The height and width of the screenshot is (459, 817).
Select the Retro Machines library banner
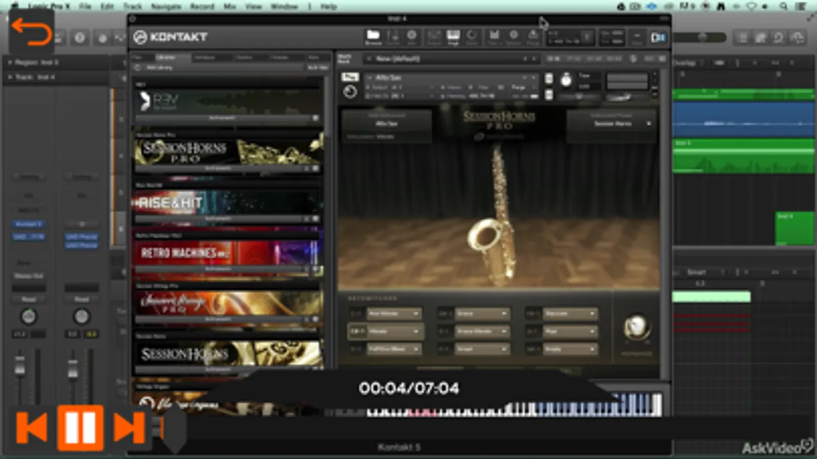click(228, 253)
